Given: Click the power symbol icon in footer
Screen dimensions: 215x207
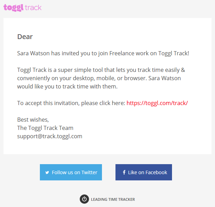Looking at the screenshot, I should point(84,199).
